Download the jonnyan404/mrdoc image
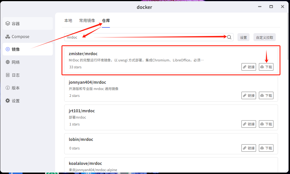Screen dimensions: 290x174 (x=266, y=95)
